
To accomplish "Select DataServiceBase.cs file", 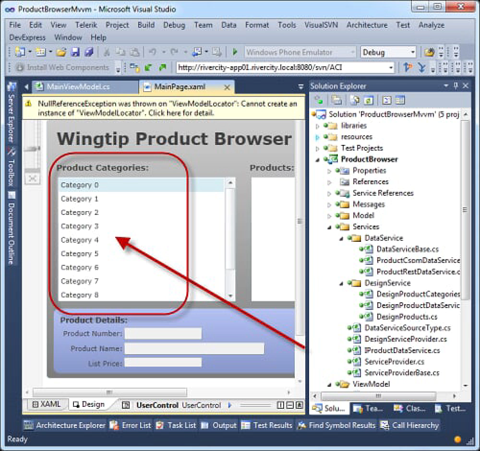I will click(x=408, y=249).
